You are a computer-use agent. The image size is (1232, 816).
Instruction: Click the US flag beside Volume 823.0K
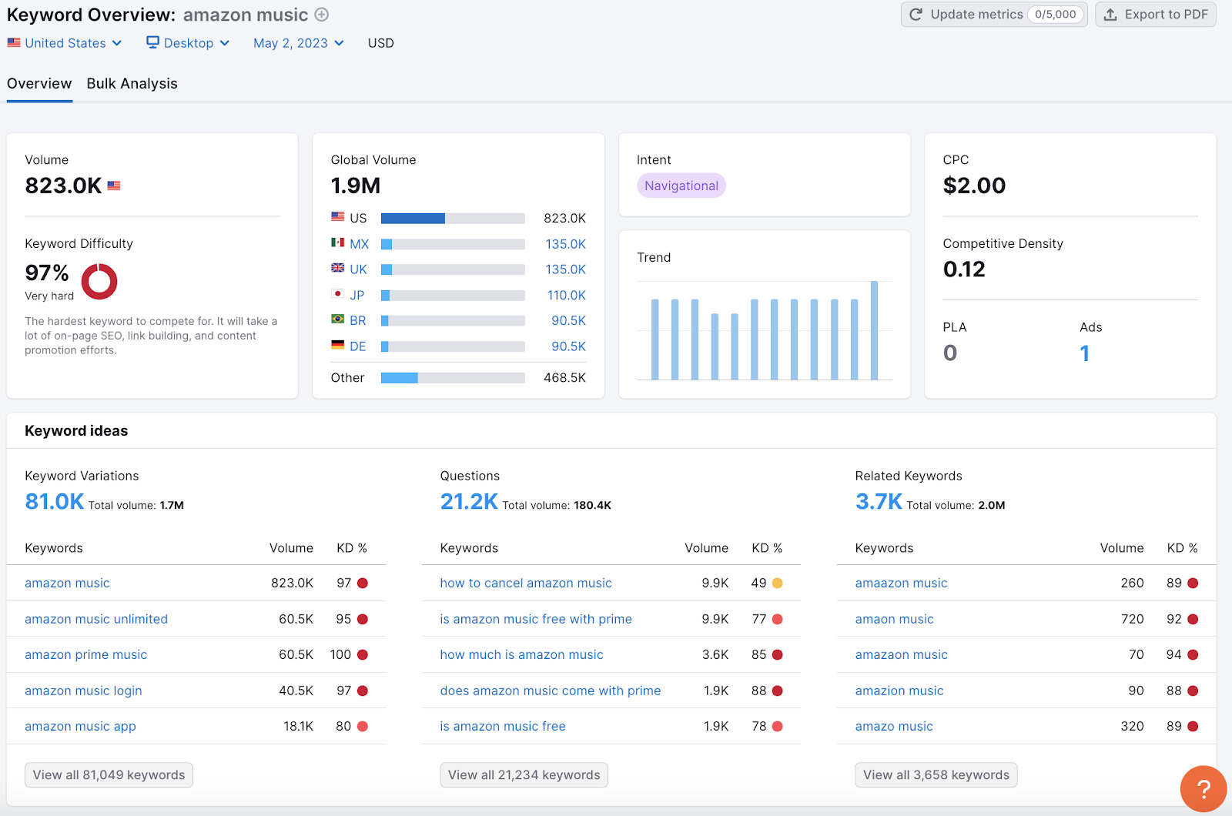click(113, 185)
